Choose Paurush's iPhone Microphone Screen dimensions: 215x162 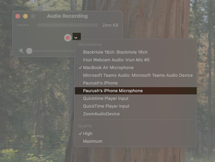pyautogui.click(x=136, y=91)
